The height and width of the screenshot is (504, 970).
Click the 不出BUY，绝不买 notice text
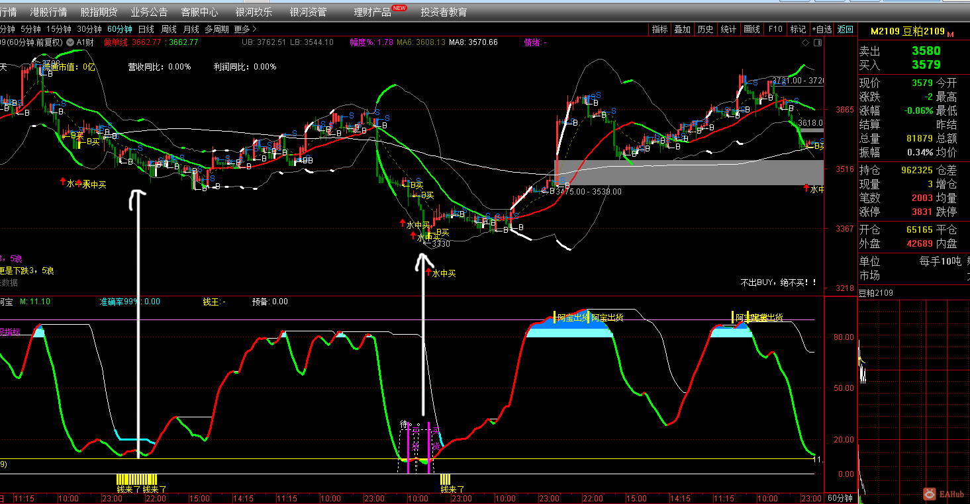pos(779,282)
